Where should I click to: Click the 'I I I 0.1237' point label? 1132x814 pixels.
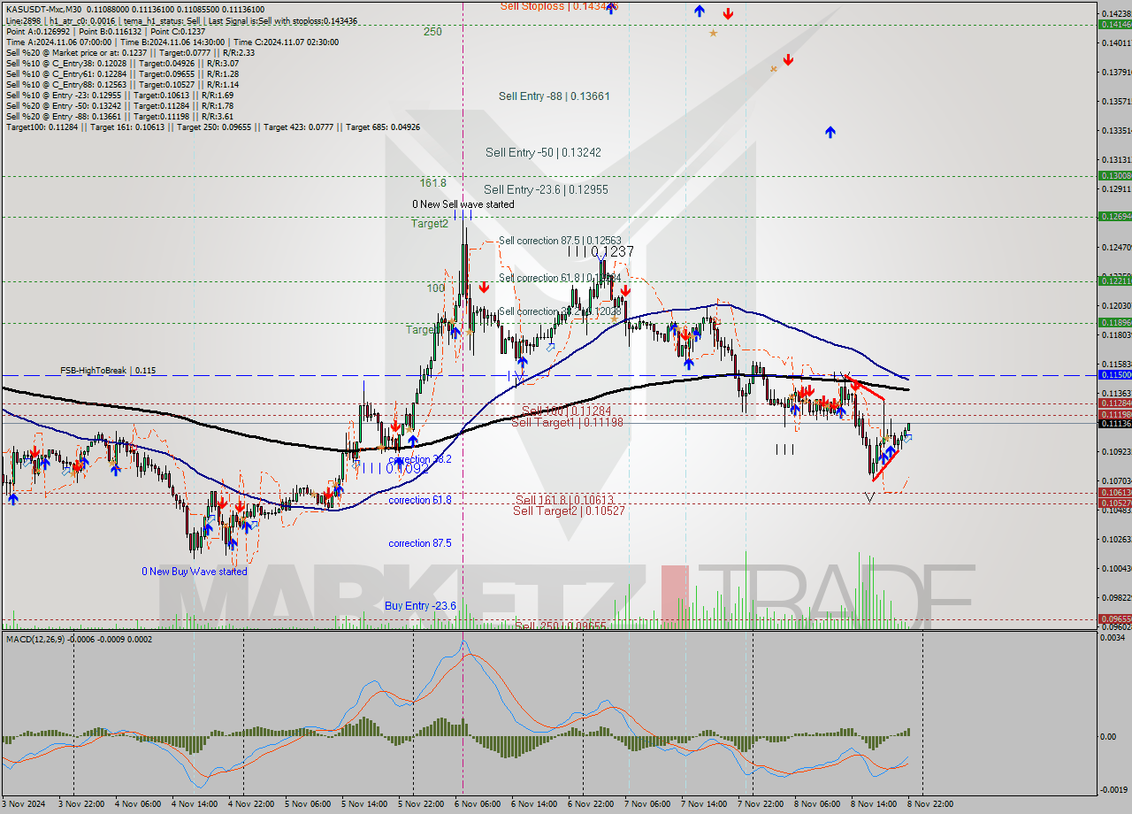click(601, 251)
